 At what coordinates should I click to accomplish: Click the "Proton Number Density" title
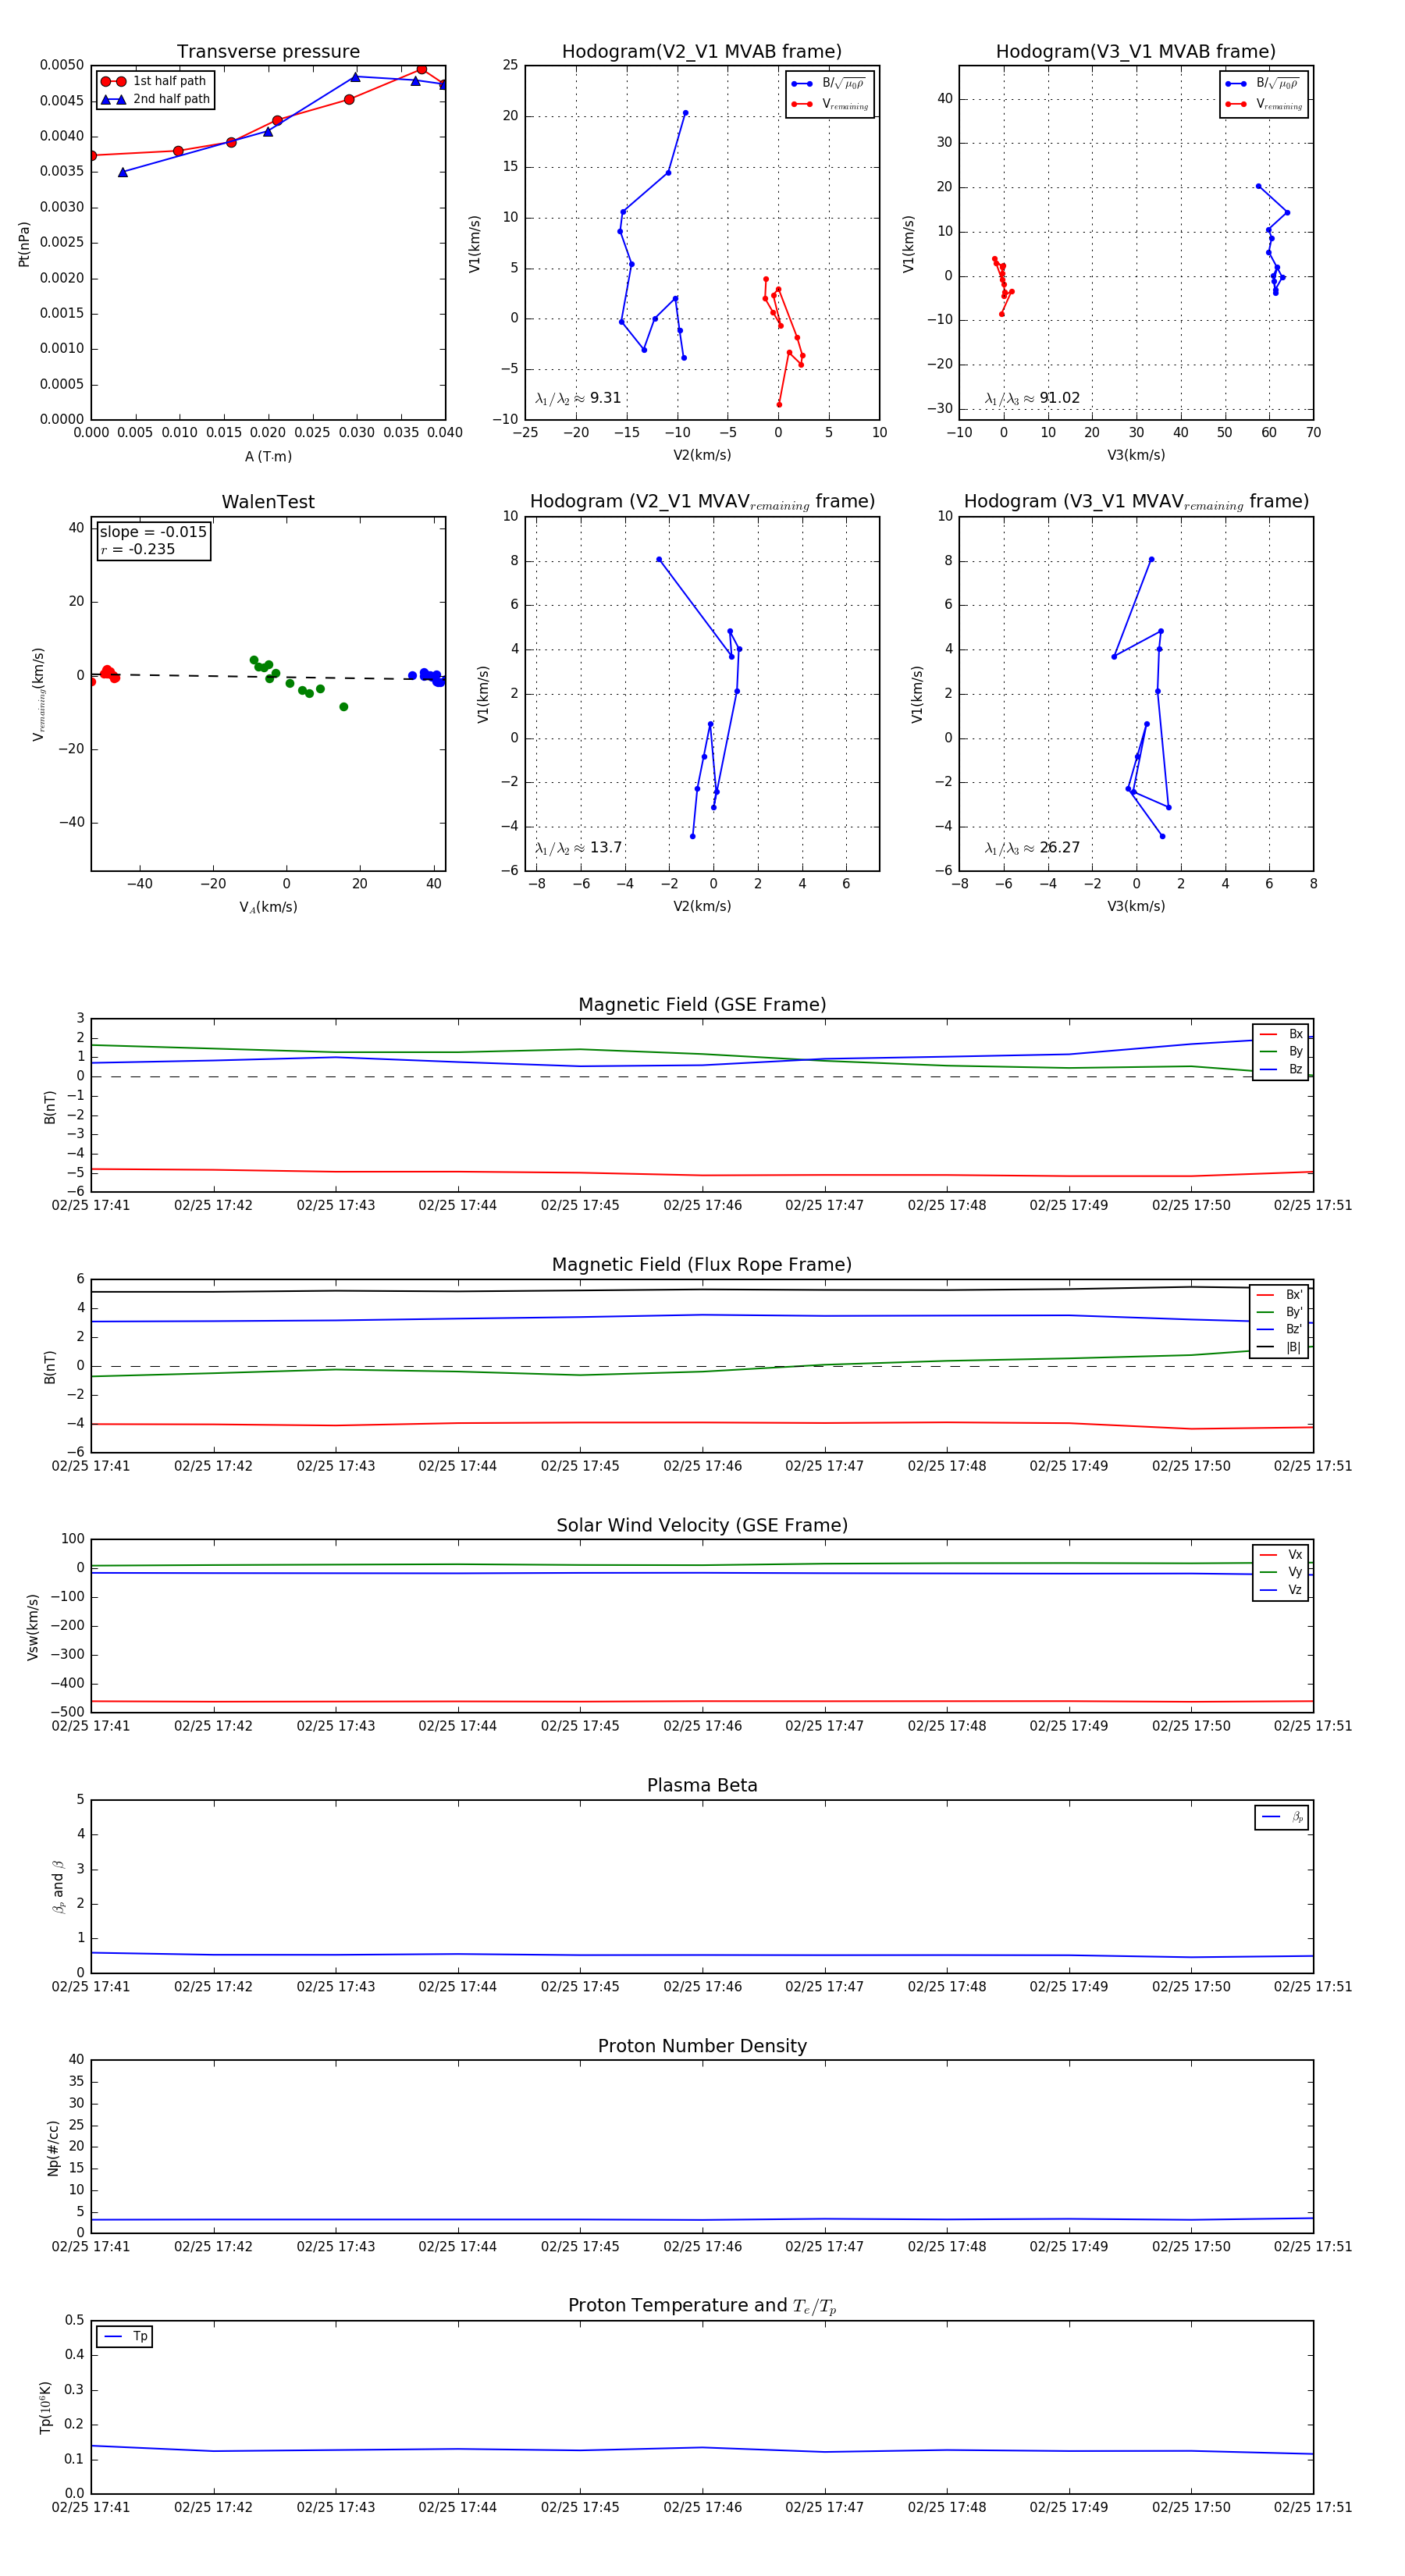(x=702, y=2046)
